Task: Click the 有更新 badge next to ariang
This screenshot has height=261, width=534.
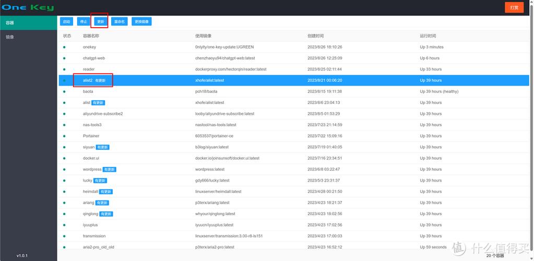Action: pos(102,203)
